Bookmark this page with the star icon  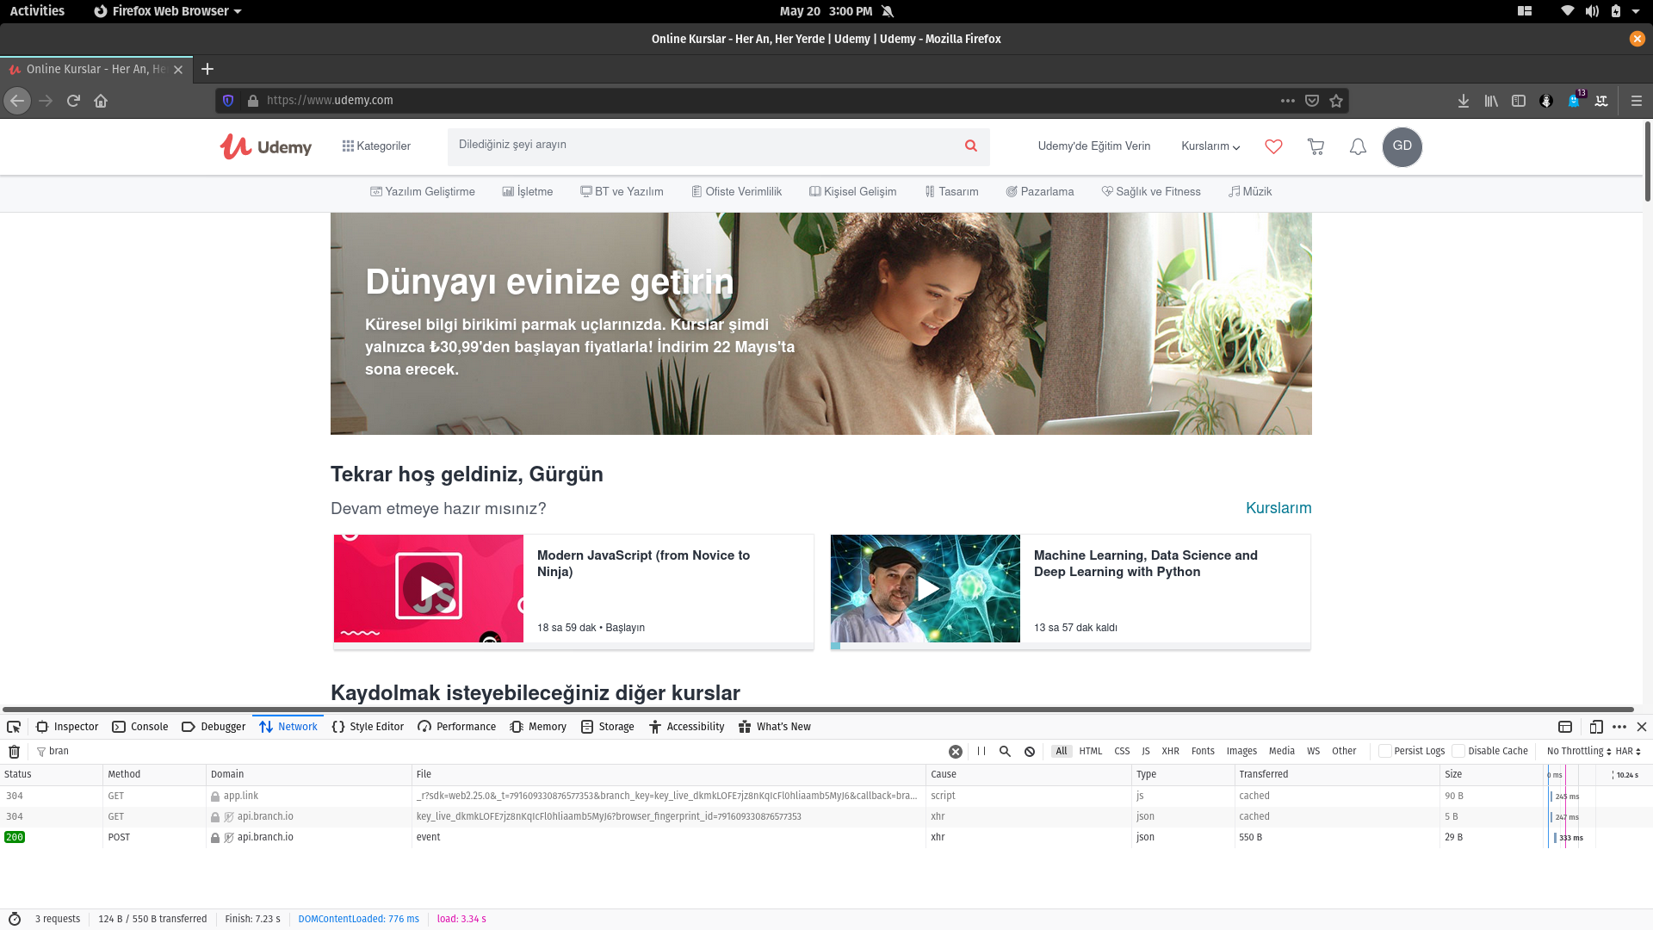[x=1336, y=101]
